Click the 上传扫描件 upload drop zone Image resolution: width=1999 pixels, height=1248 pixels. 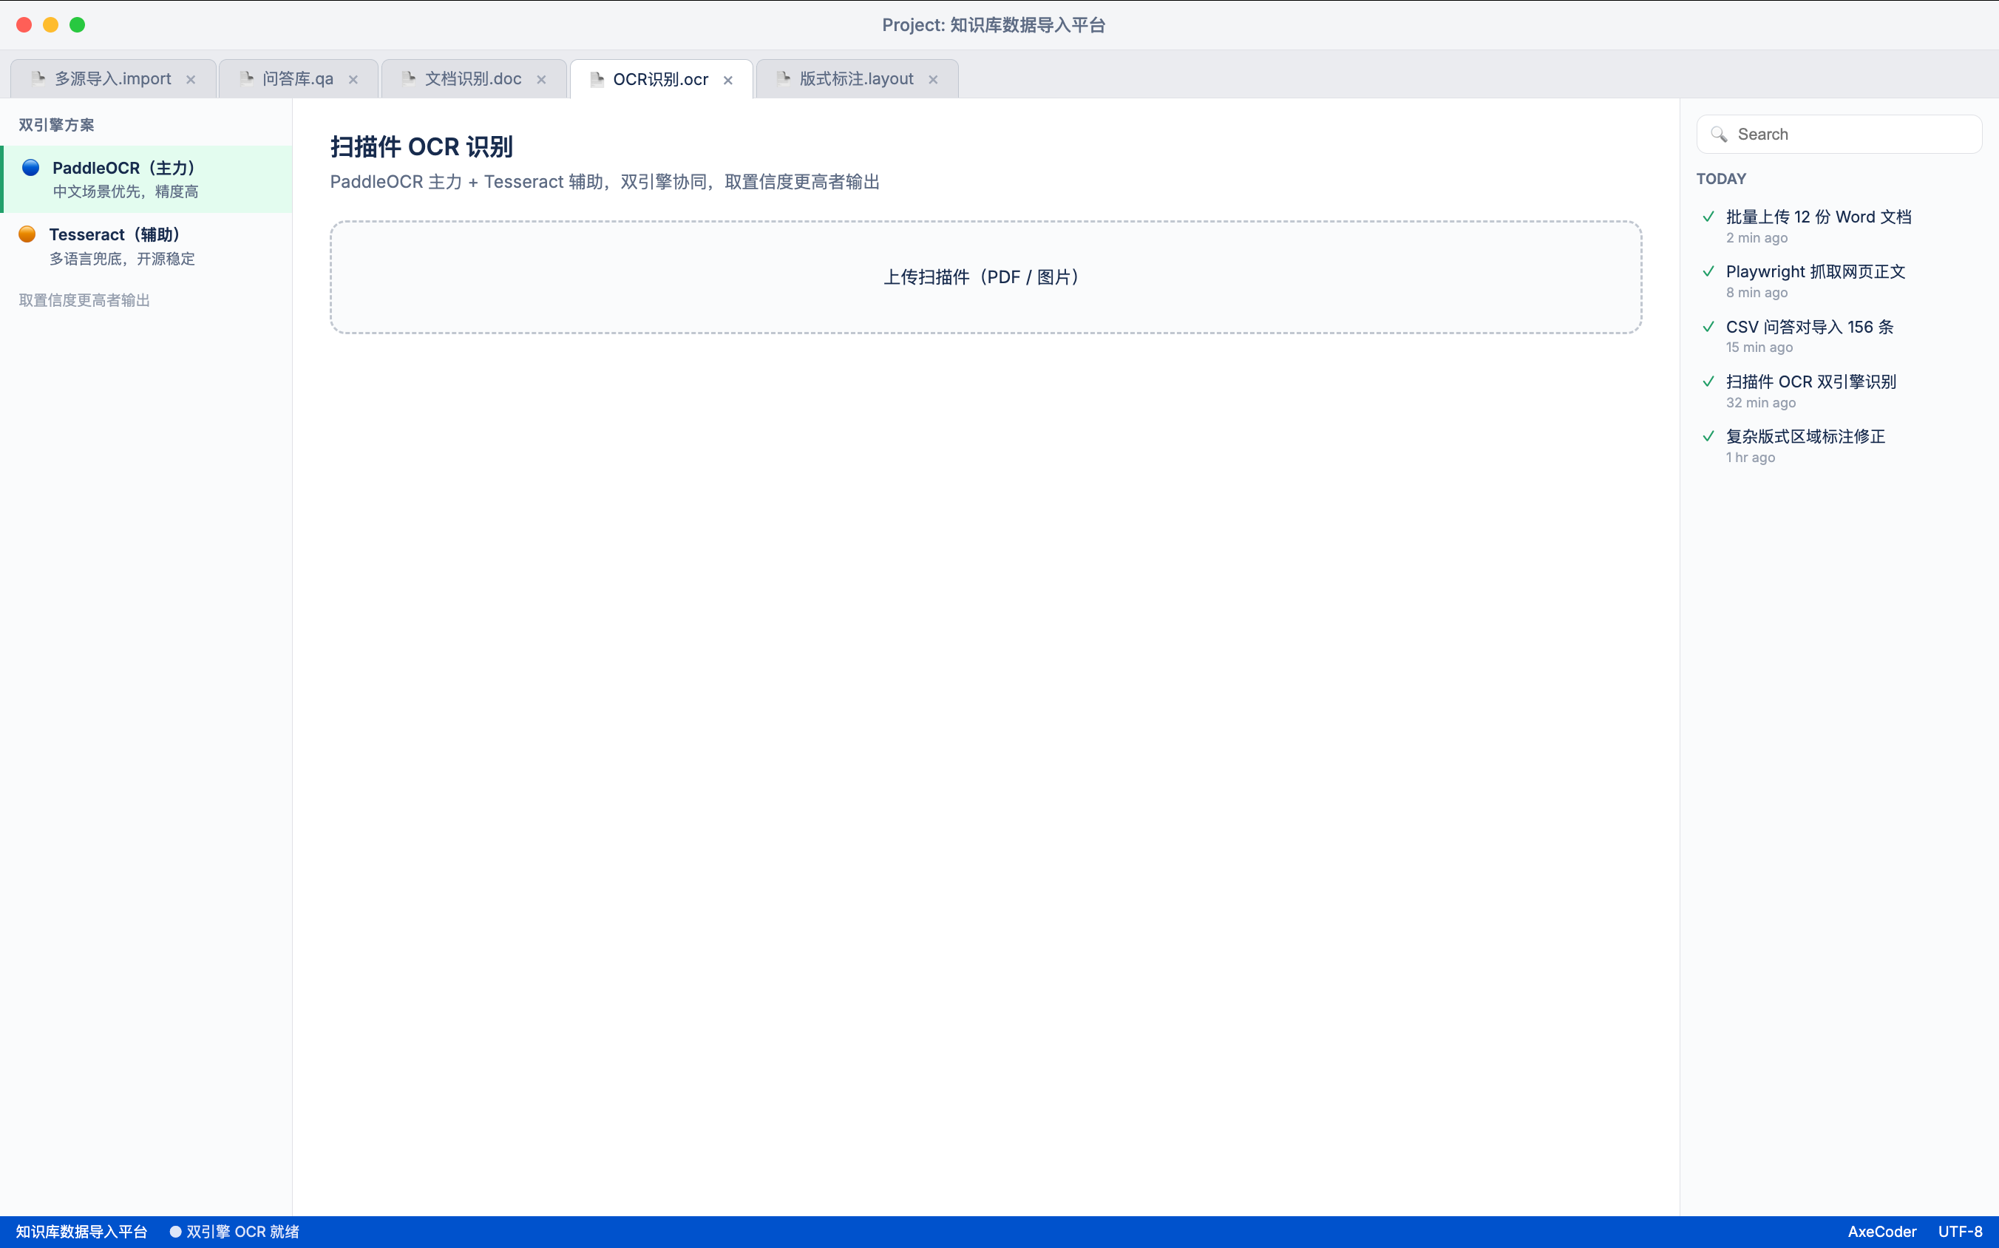[985, 277]
